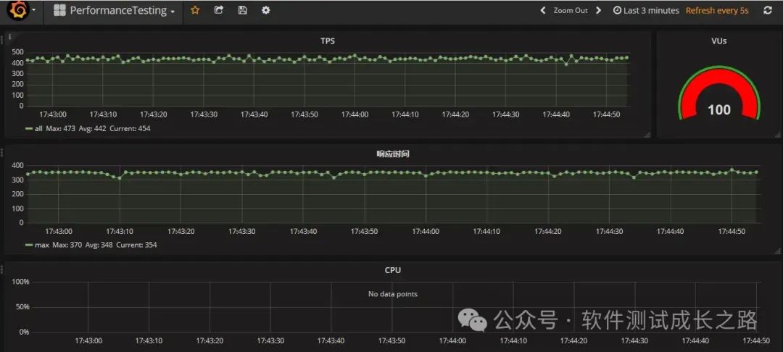Click 'Max: 370' in response time legend
783x352 pixels.
67,246
